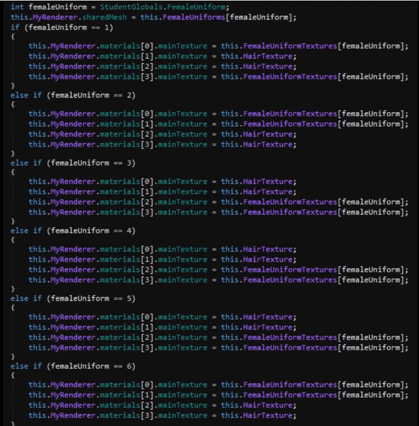Click materials[0] line in femaleUniform == 5 block
Screen dimensions: 419x426
(162, 317)
